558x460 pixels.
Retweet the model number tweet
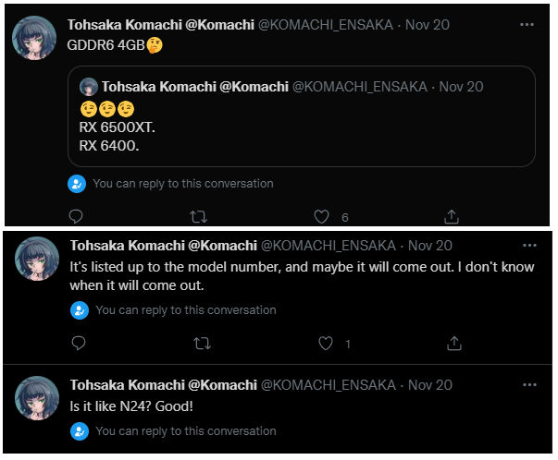202,344
